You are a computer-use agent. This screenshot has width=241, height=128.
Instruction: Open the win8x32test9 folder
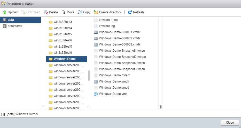[63, 53]
